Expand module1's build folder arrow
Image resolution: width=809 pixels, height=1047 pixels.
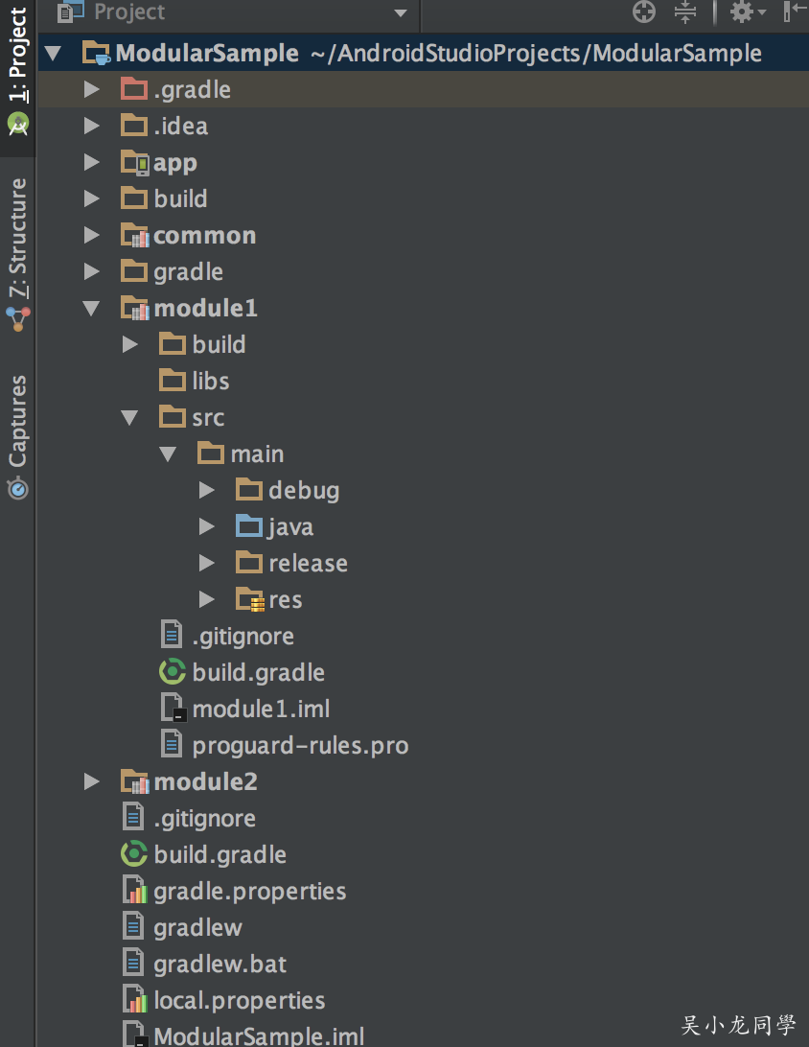(x=130, y=344)
